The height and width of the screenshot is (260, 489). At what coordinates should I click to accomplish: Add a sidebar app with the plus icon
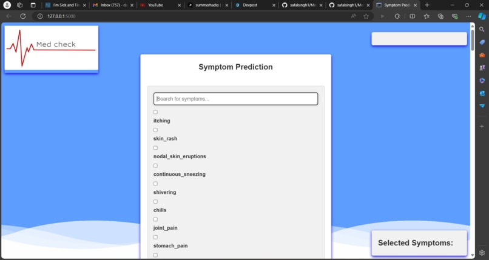[x=482, y=126]
